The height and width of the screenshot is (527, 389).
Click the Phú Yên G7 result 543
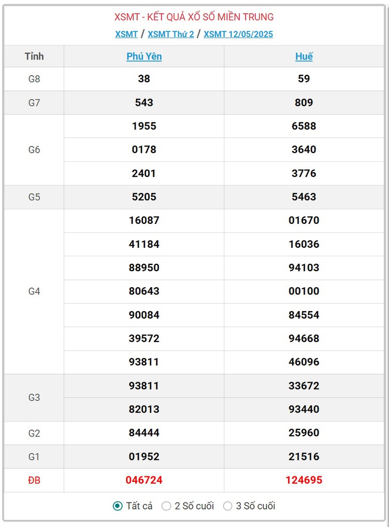[144, 102]
